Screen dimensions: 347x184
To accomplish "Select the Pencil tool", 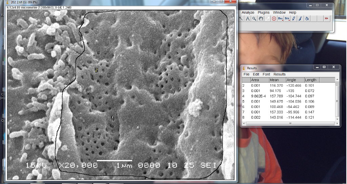I will pos(294,19).
